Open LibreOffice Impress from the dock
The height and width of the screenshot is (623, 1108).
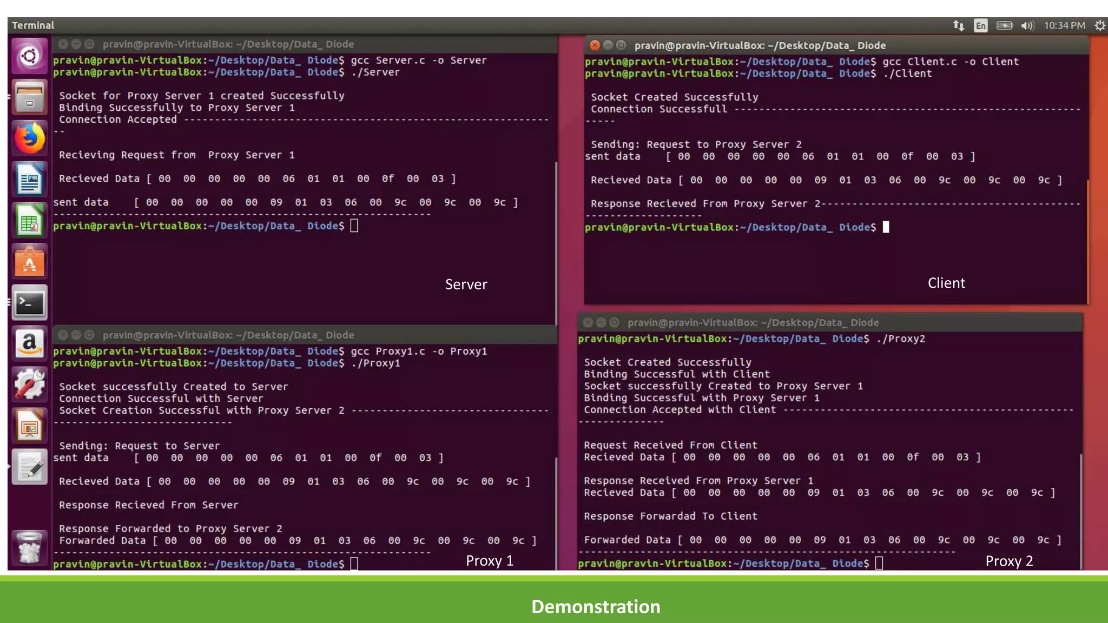click(x=29, y=426)
